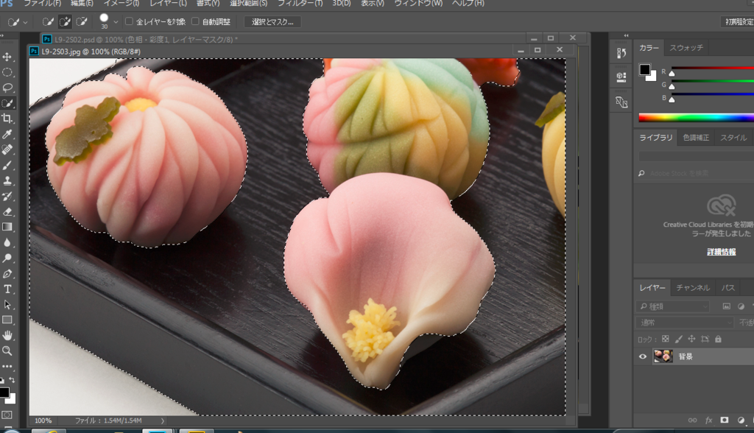Select the Healing Brush tool
This screenshot has height=433, width=754.
point(7,149)
